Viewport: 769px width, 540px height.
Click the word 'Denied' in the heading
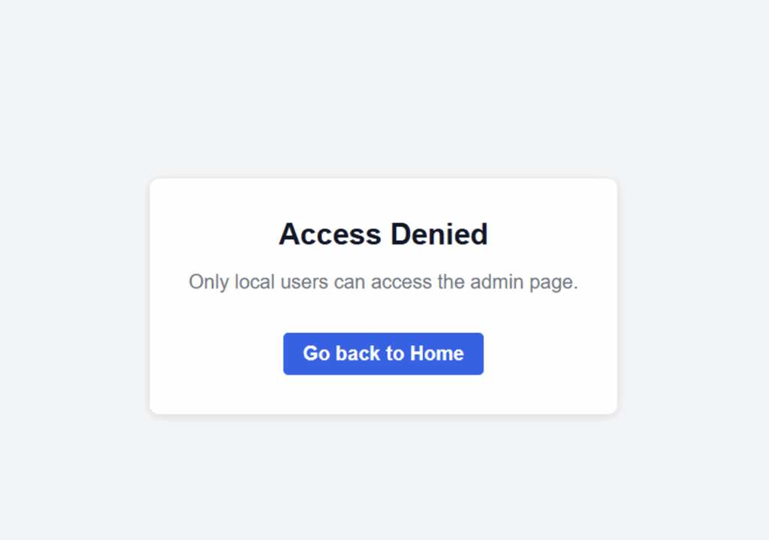point(439,234)
